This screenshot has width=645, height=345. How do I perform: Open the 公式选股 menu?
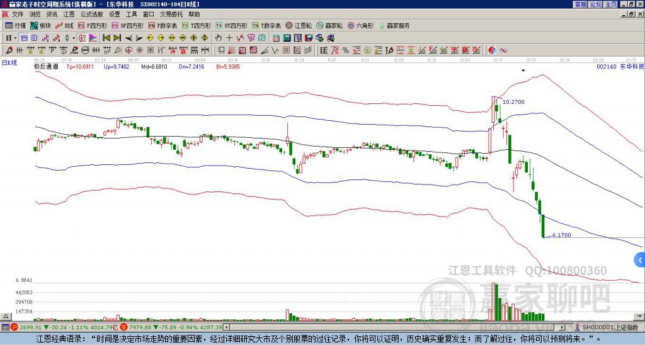92,14
